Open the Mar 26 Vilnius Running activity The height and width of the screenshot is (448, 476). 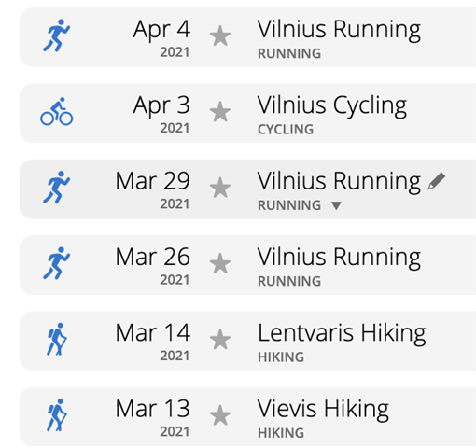point(339,258)
